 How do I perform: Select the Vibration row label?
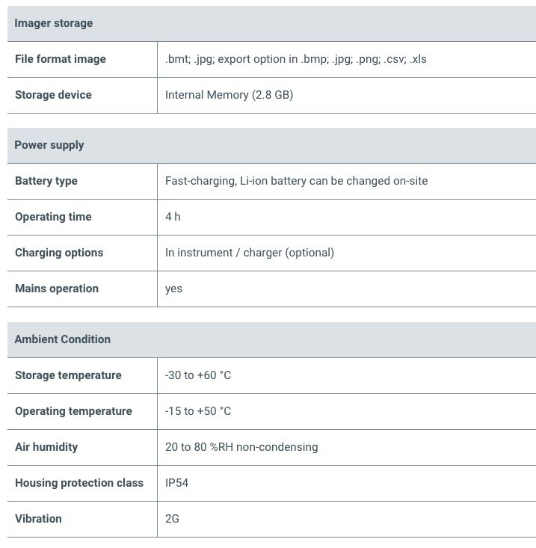38,519
